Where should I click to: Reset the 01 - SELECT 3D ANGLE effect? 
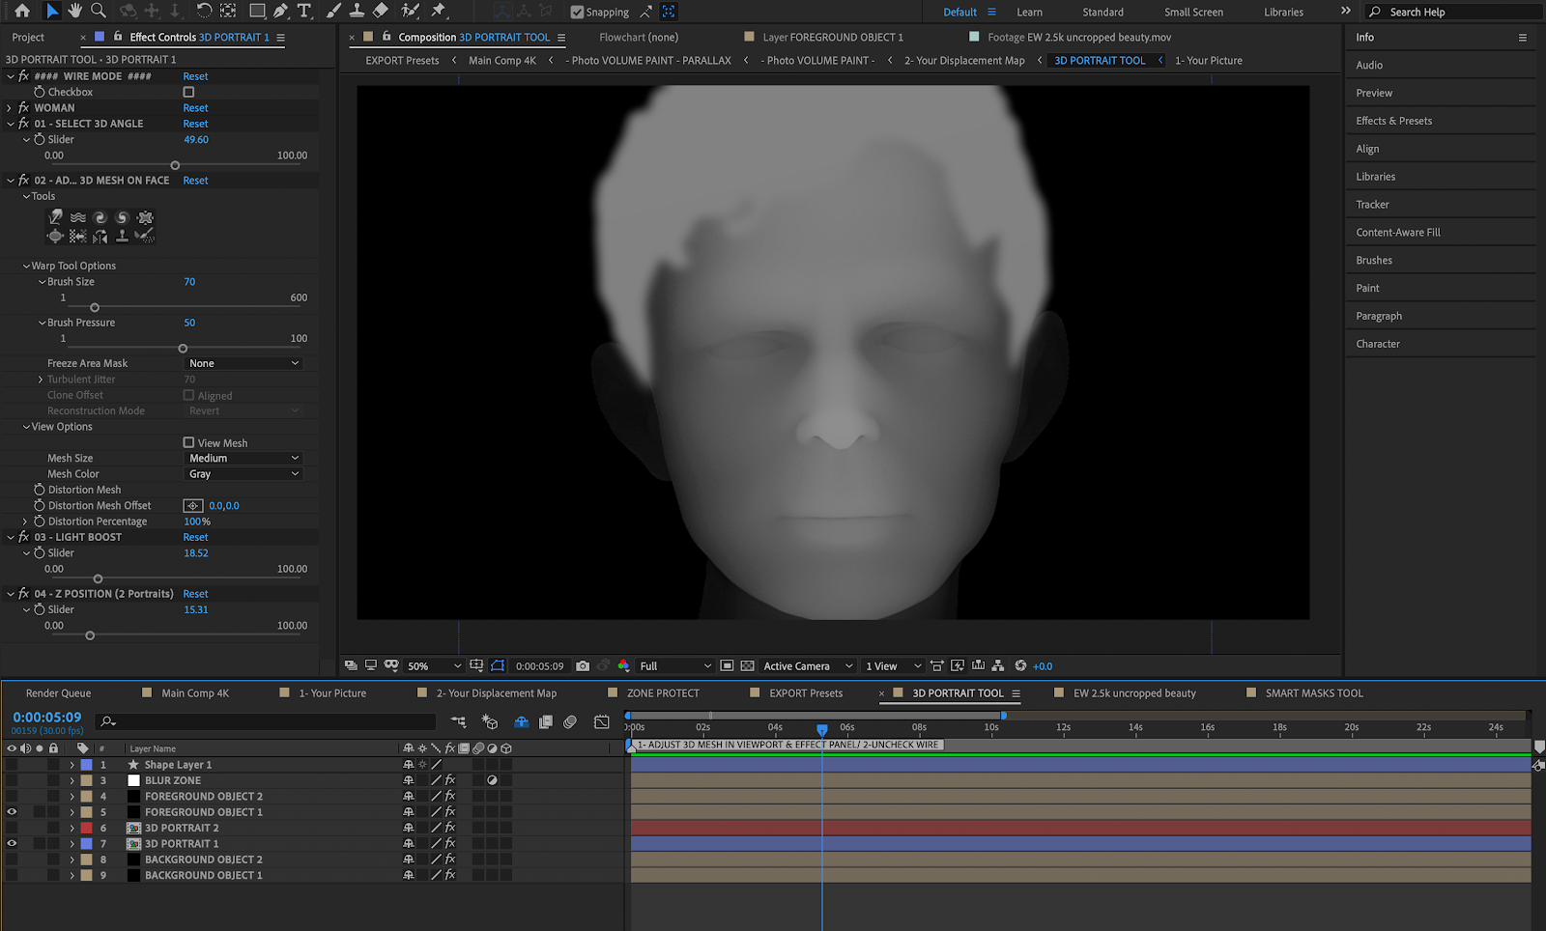(195, 124)
